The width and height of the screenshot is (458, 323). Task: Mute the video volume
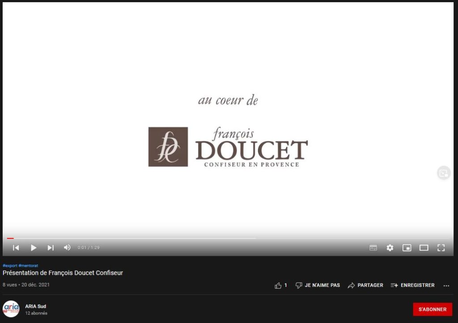coord(67,248)
